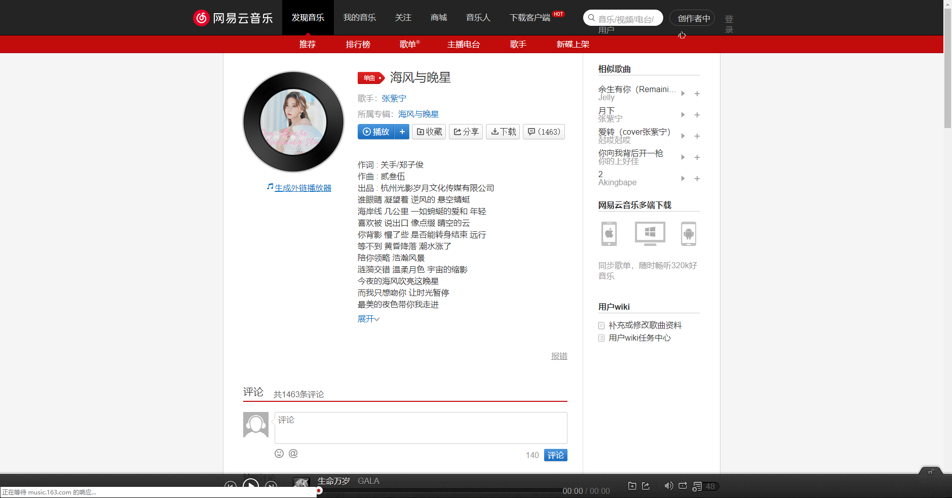This screenshot has height=498, width=952.
Task: Click the collect-to-folder icon in player bar
Action: click(632, 486)
